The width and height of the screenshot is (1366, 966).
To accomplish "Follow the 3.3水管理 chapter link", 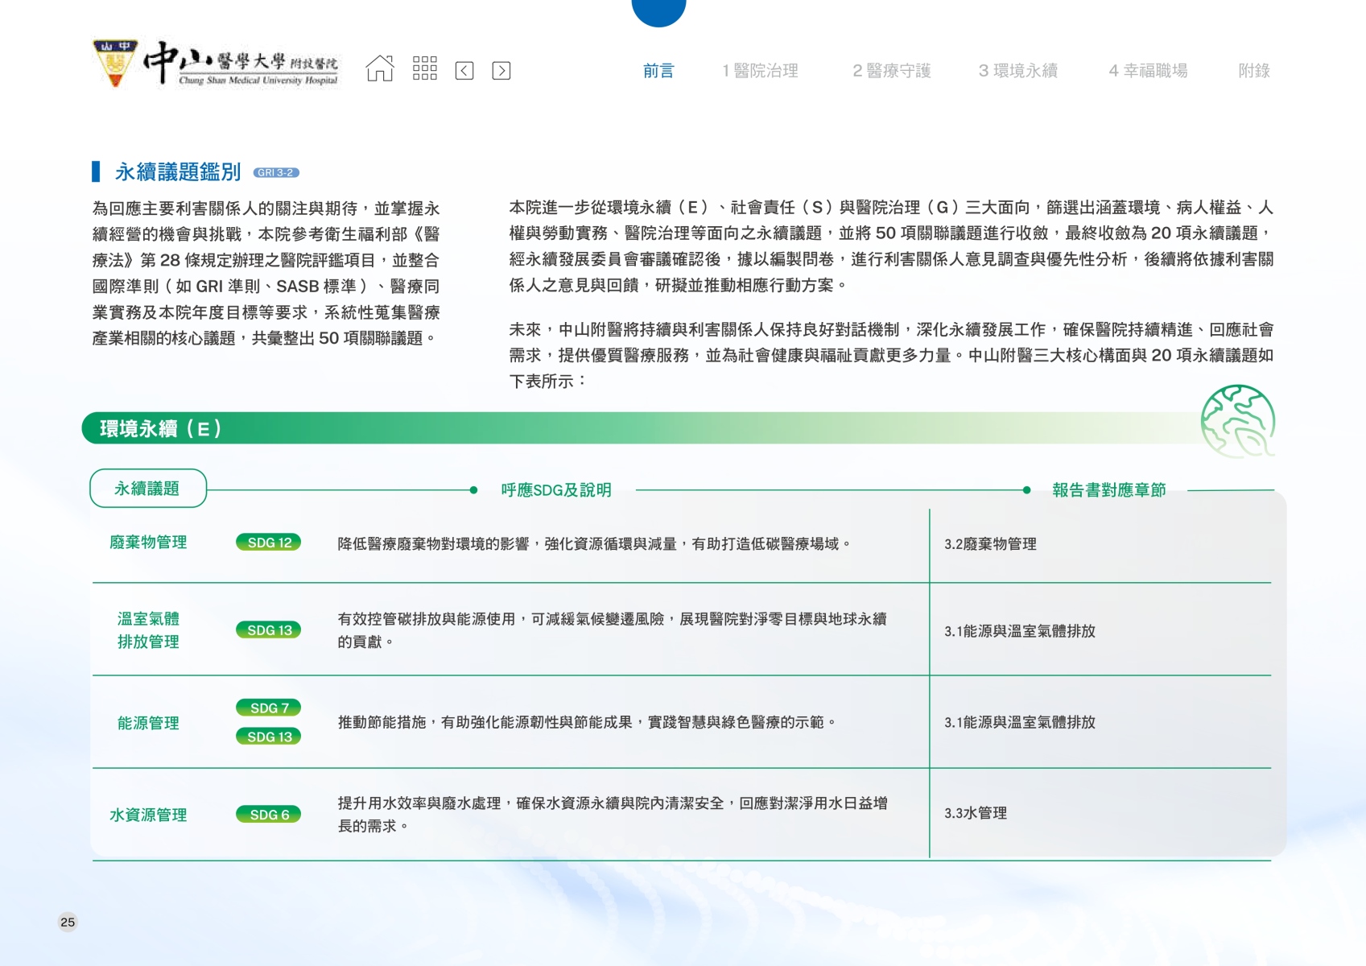I will click(x=976, y=813).
